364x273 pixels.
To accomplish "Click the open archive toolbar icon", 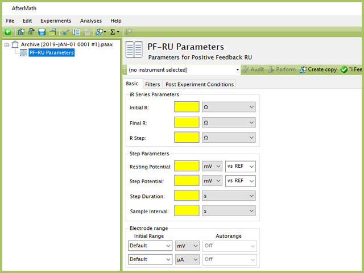I will pyautogui.click(x=31, y=32).
